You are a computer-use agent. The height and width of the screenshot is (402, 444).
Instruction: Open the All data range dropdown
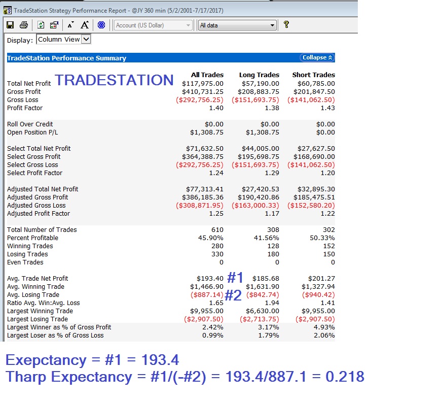pos(237,25)
